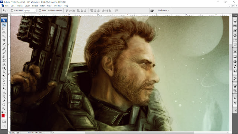Select the Gradient tool
The image size is (238, 134).
pos(4,68)
